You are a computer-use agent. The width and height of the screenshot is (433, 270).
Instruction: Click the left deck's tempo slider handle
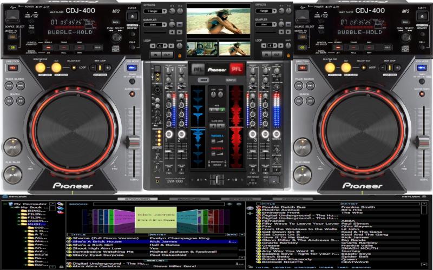134,141
